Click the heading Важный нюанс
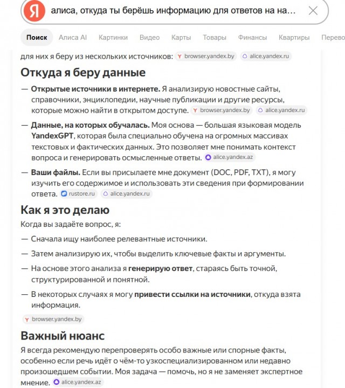 [x=63, y=336]
